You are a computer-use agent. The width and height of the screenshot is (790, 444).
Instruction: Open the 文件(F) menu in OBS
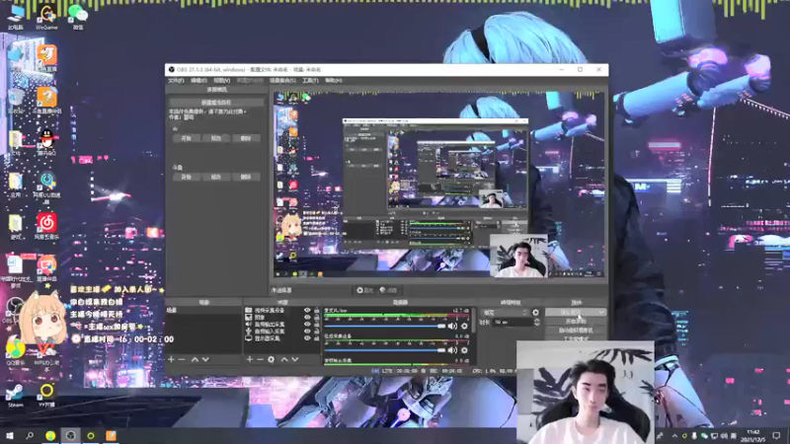tap(176, 81)
